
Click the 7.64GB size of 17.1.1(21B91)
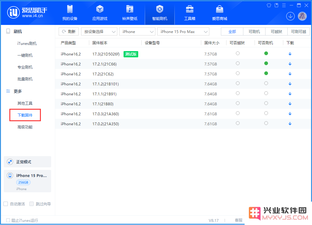click(x=211, y=94)
